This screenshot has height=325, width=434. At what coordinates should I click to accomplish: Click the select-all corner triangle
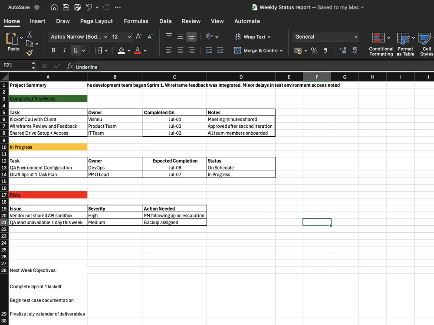[4, 77]
